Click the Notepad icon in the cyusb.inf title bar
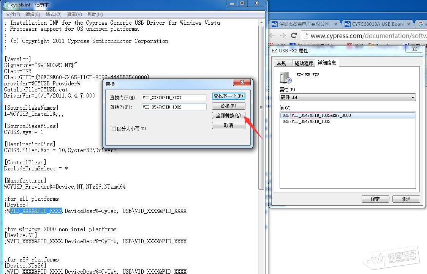Image resolution: width=427 pixels, height=274 pixels. pos(6,5)
